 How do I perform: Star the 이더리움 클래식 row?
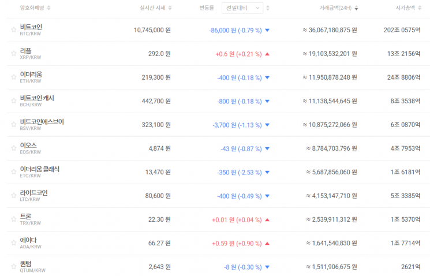coord(14,171)
